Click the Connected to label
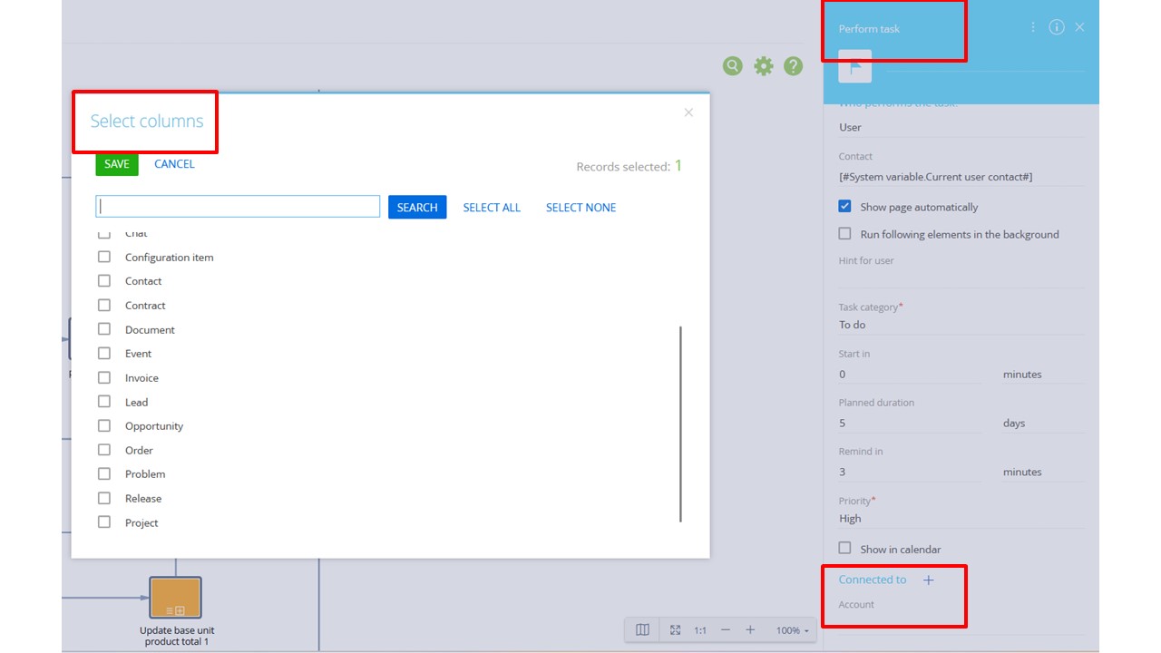Viewport: 1161px width, 653px height. 873,580
